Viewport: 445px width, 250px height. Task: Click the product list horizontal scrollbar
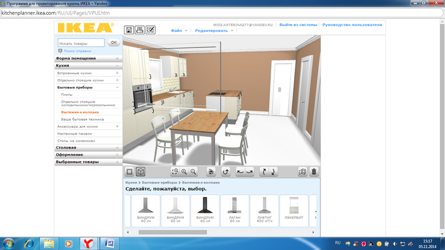pos(173,232)
